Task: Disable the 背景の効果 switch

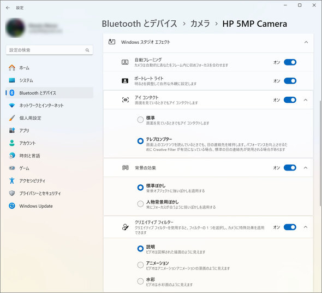Action: pyautogui.click(x=290, y=168)
